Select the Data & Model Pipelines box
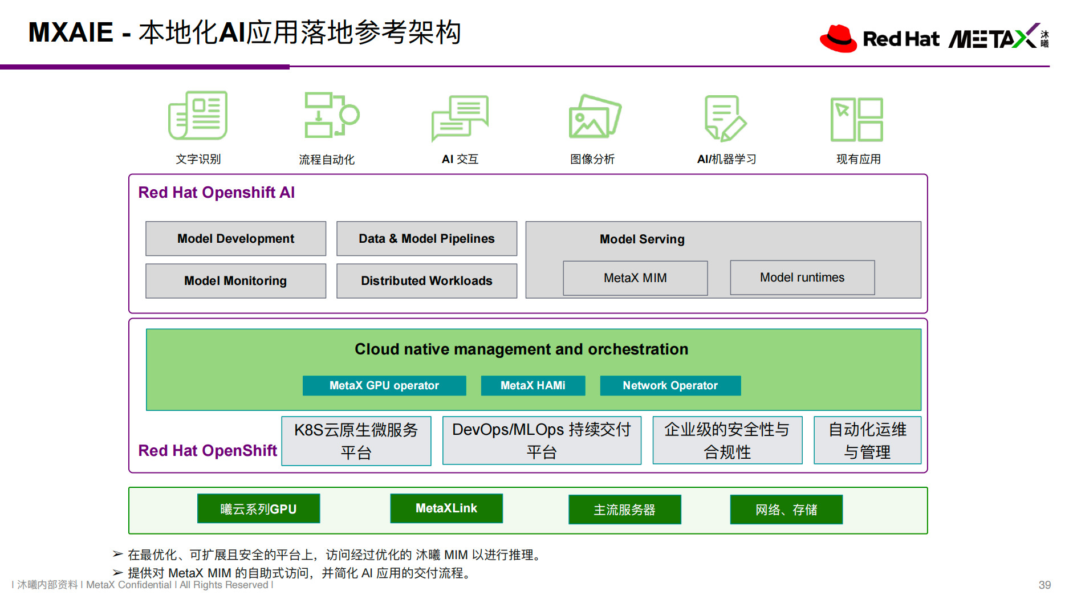Screen dimensions: 1065x595 click(427, 239)
